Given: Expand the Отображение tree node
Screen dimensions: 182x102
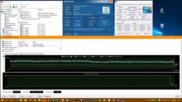Looking at the screenshot, I should click(2, 34).
